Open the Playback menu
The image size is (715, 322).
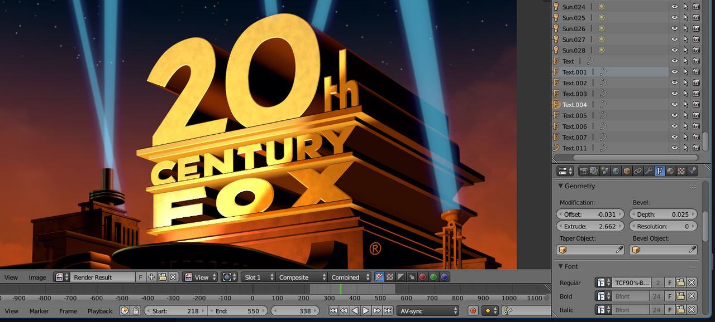click(100, 311)
